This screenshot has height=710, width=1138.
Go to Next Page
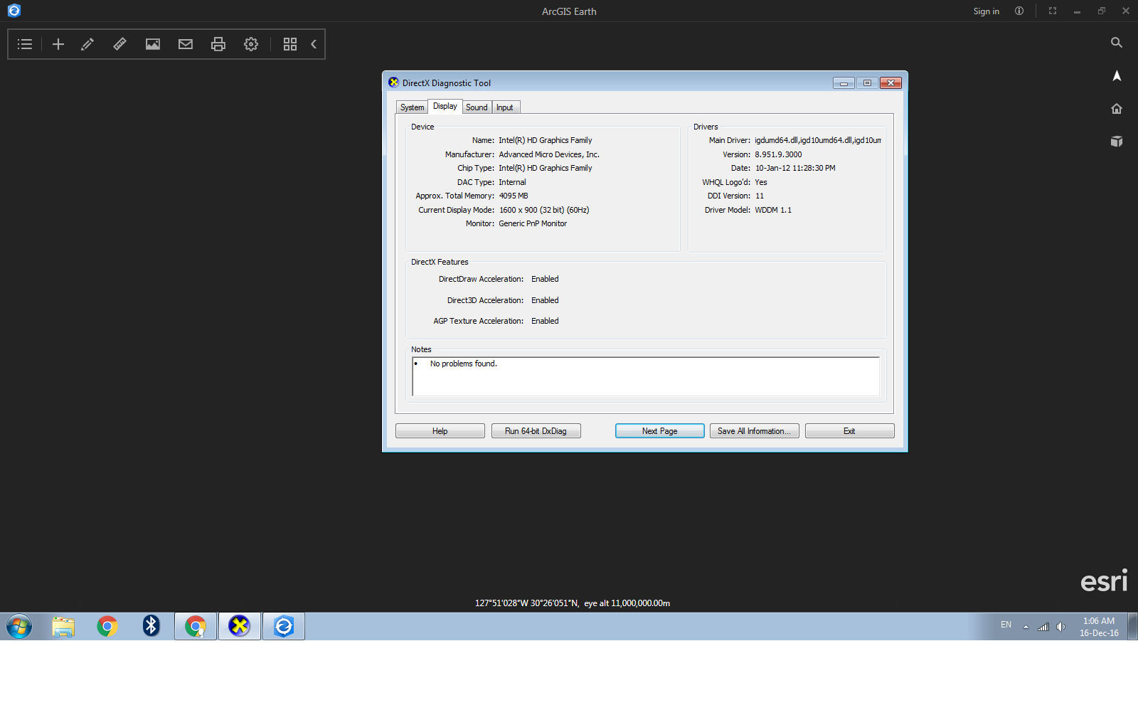click(x=660, y=431)
